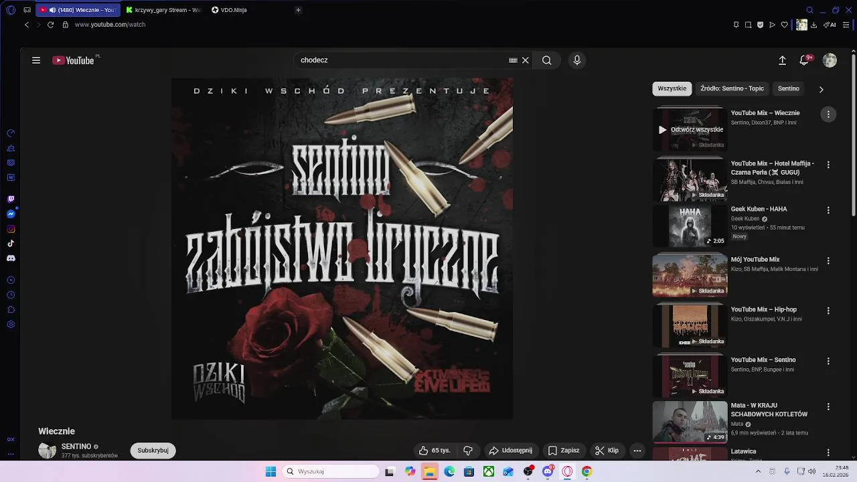Play all with Odtwórz wszystkie
Screen dimensions: 857x482
[691, 130]
